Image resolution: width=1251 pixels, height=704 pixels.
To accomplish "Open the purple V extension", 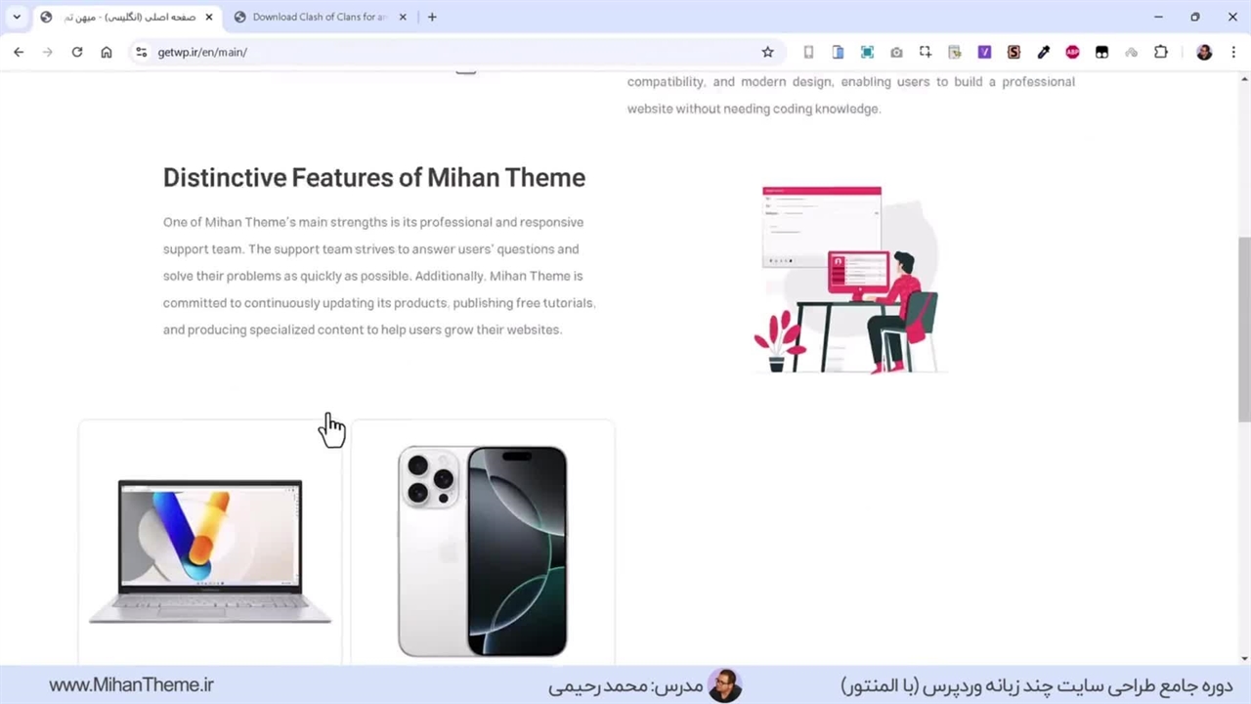I will tap(984, 52).
